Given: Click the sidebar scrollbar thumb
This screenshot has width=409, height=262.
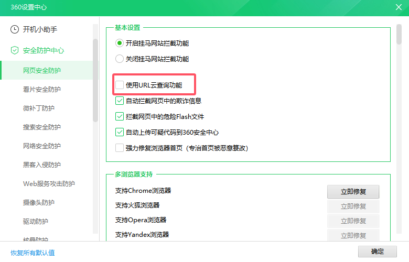Looking at the screenshot, I should coord(95,80).
